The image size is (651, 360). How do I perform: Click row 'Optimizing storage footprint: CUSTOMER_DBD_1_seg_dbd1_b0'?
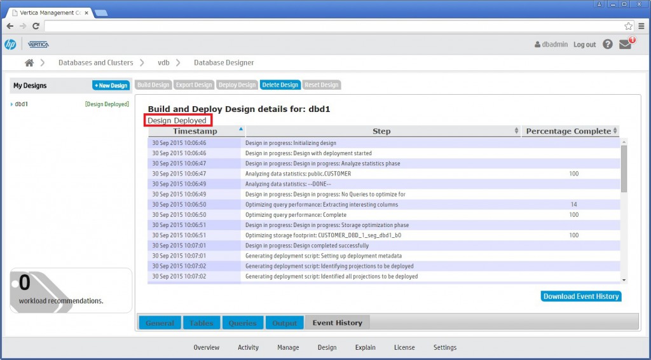(x=383, y=235)
